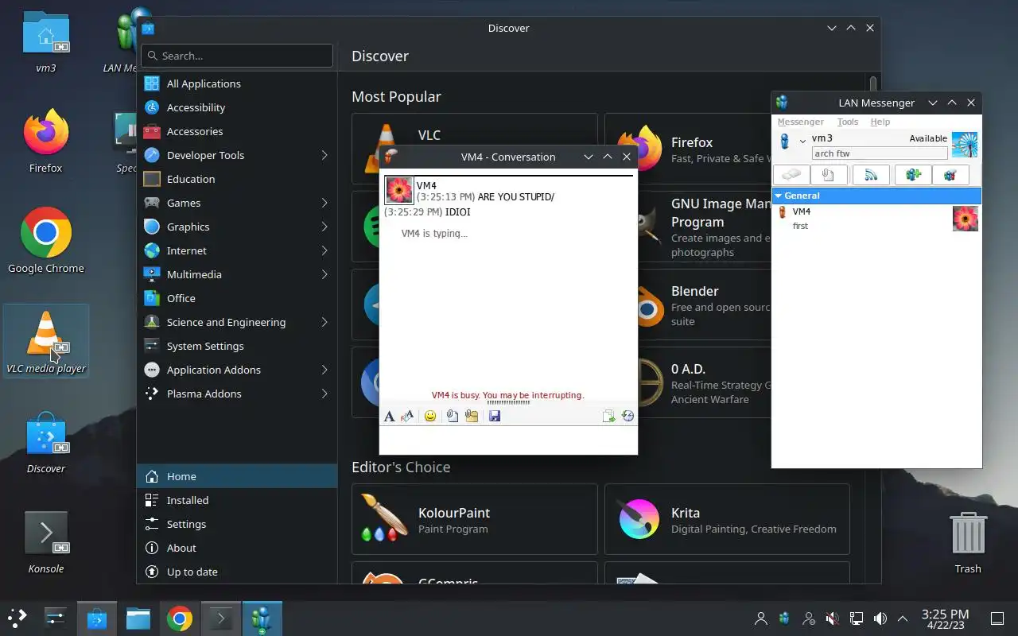Screen dimensions: 1018x636
Task: Click the arch ftw status note field
Action: click(880, 153)
